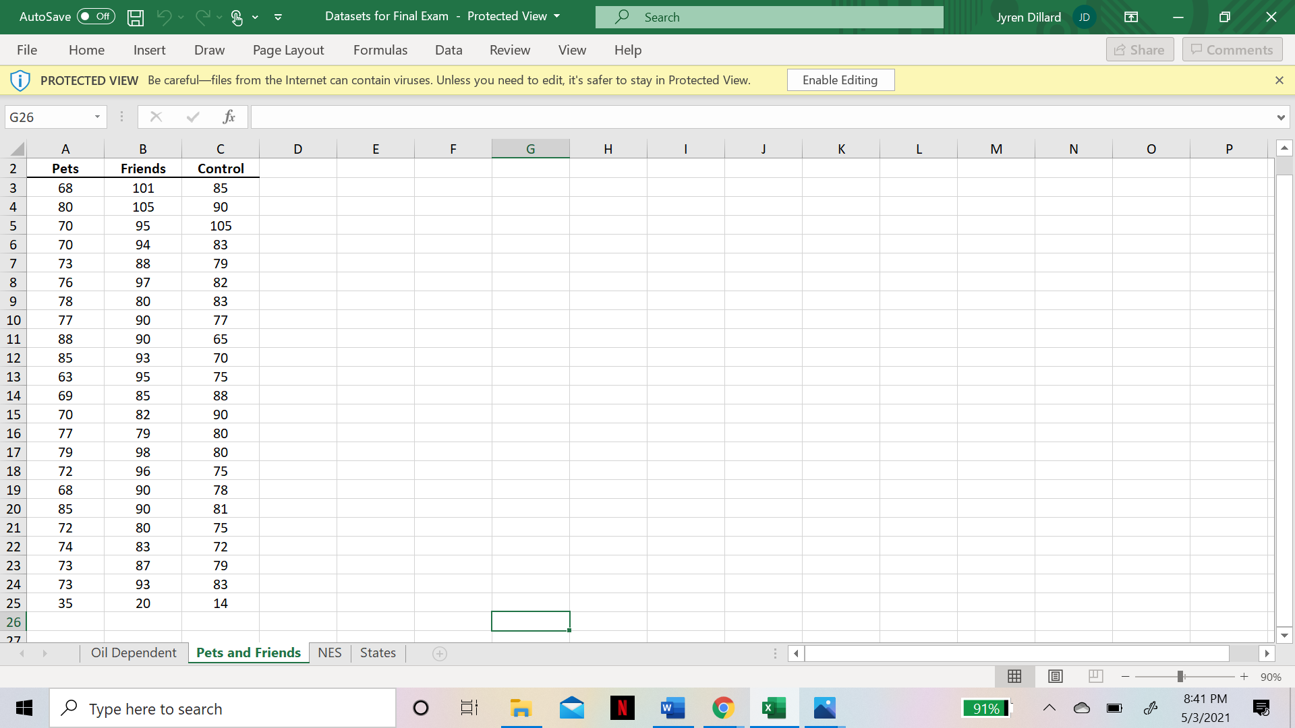Open Netflix from the taskbar

622,708
